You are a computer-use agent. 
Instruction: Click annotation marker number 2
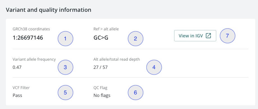point(135,38)
